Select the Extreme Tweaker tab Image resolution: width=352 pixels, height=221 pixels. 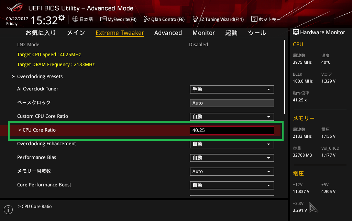pos(120,33)
